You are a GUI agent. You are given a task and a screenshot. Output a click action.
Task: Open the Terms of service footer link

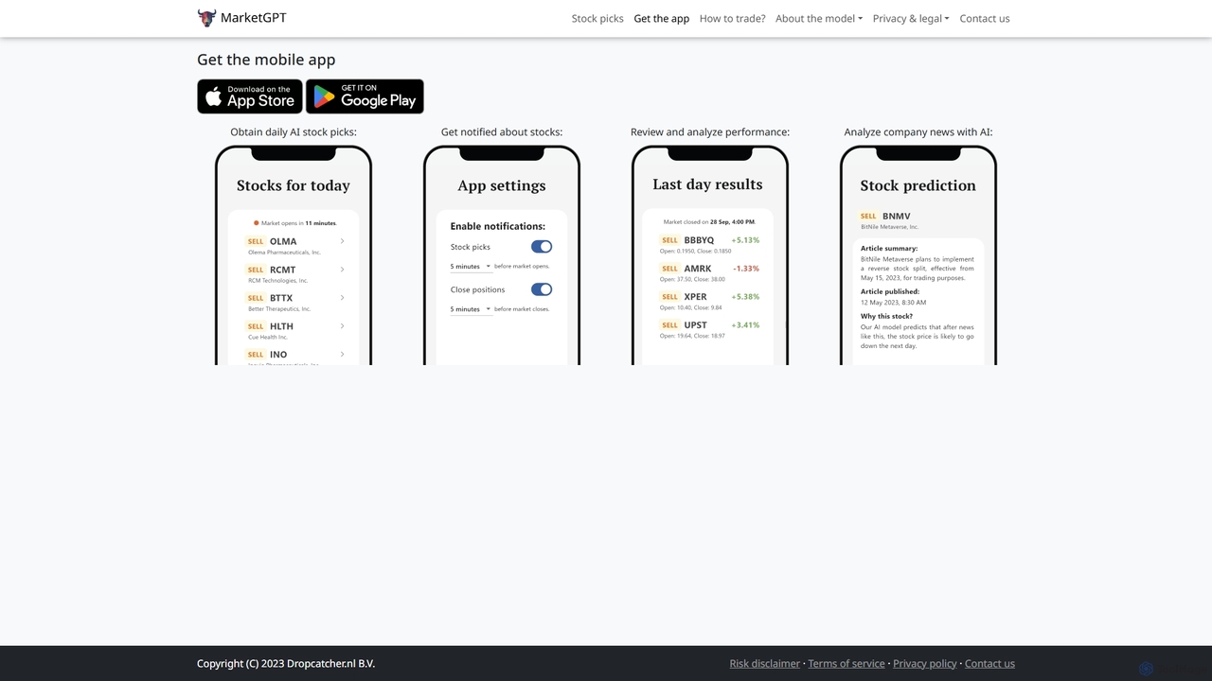[847, 664]
